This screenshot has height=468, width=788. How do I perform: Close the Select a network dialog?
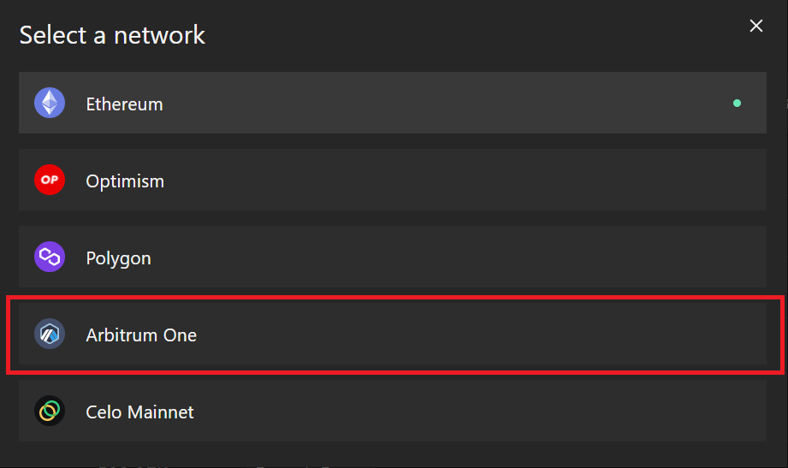[755, 26]
